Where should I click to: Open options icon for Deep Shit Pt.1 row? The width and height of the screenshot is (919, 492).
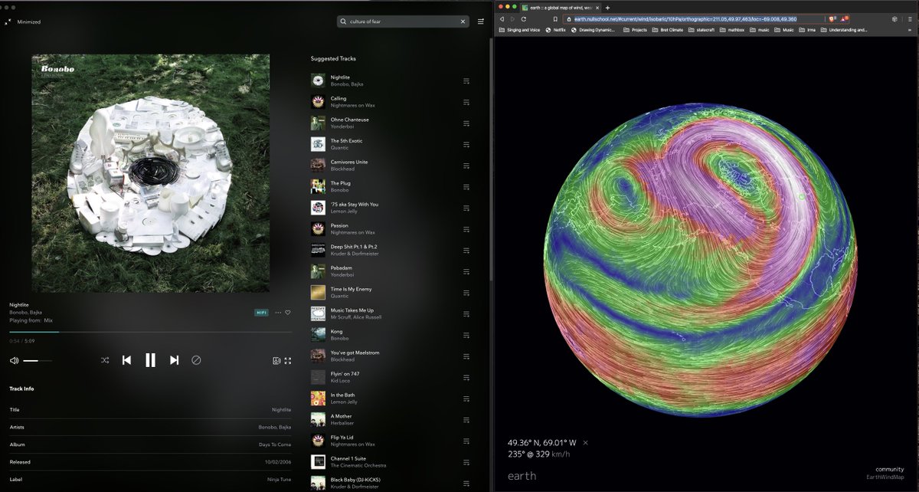[466, 250]
